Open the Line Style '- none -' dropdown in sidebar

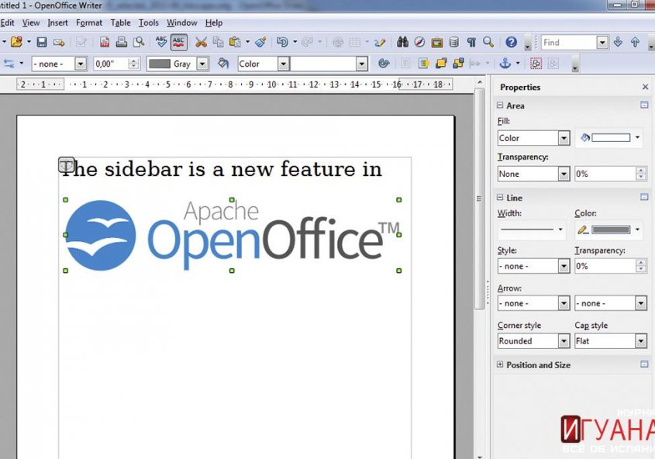coord(564,266)
